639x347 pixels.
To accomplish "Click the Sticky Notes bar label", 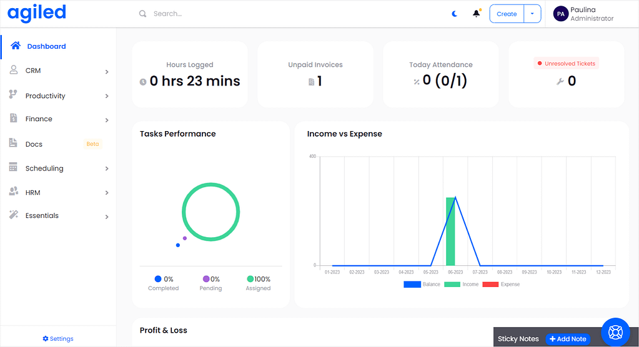I will tap(518, 339).
